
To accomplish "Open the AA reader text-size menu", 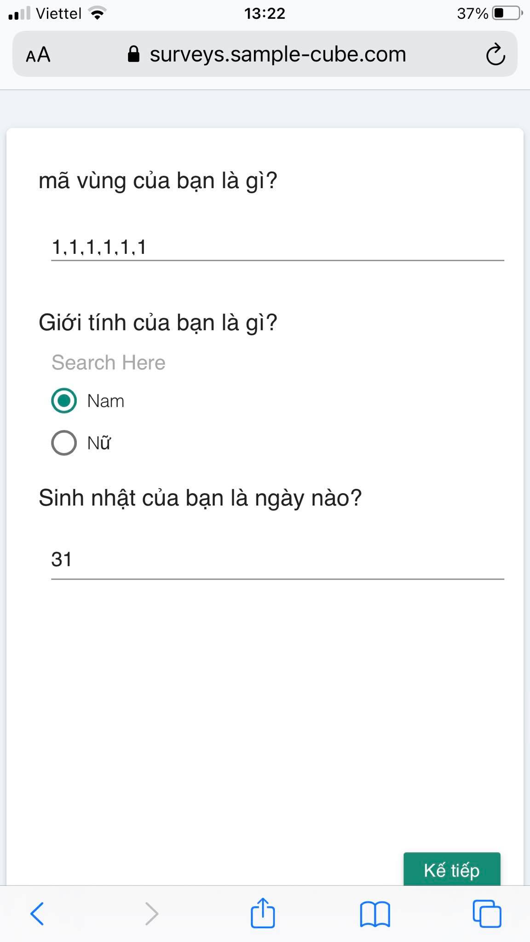I will pyautogui.click(x=38, y=55).
